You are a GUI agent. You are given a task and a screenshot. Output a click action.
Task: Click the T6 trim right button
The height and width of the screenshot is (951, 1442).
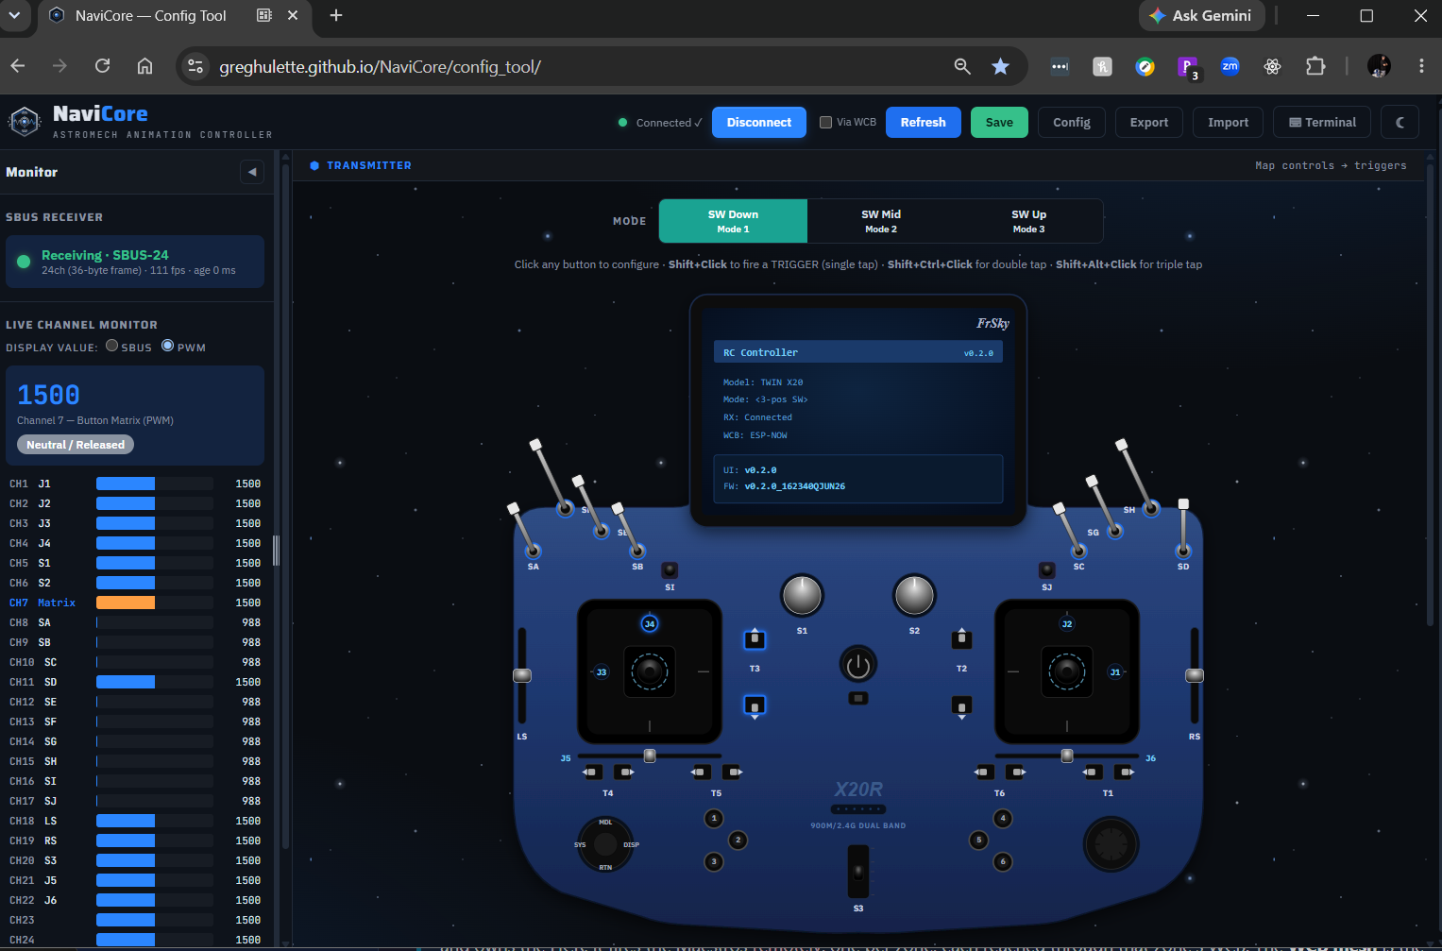click(1016, 772)
